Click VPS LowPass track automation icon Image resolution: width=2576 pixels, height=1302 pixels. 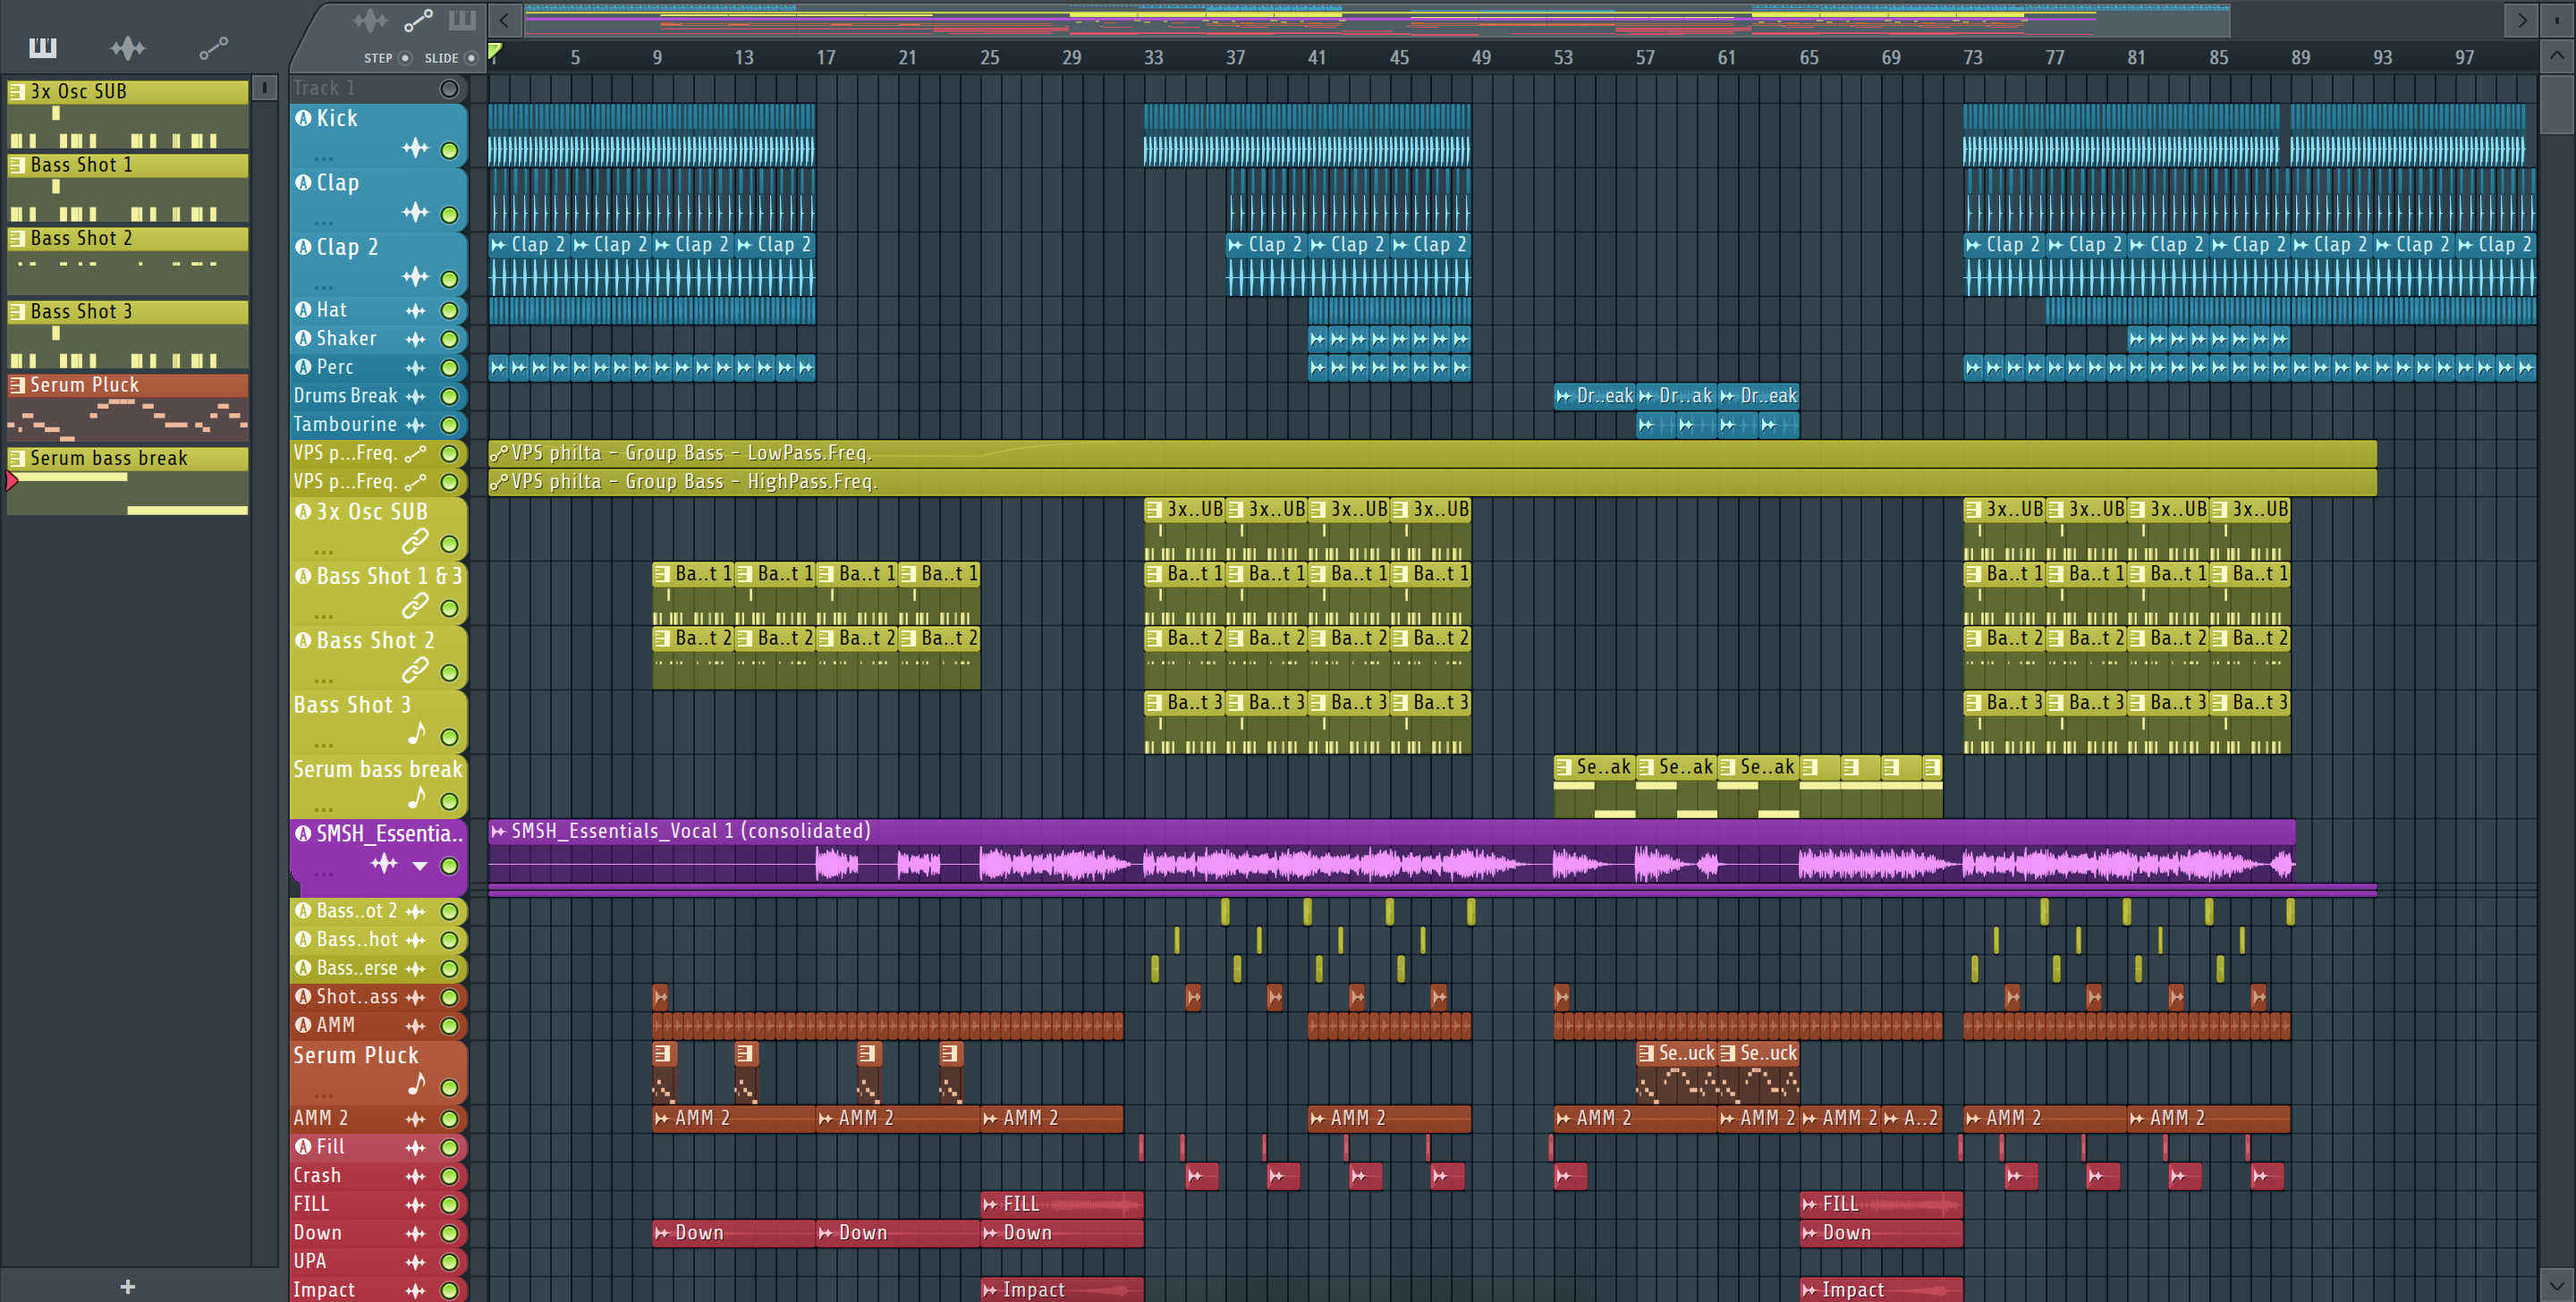[415, 454]
